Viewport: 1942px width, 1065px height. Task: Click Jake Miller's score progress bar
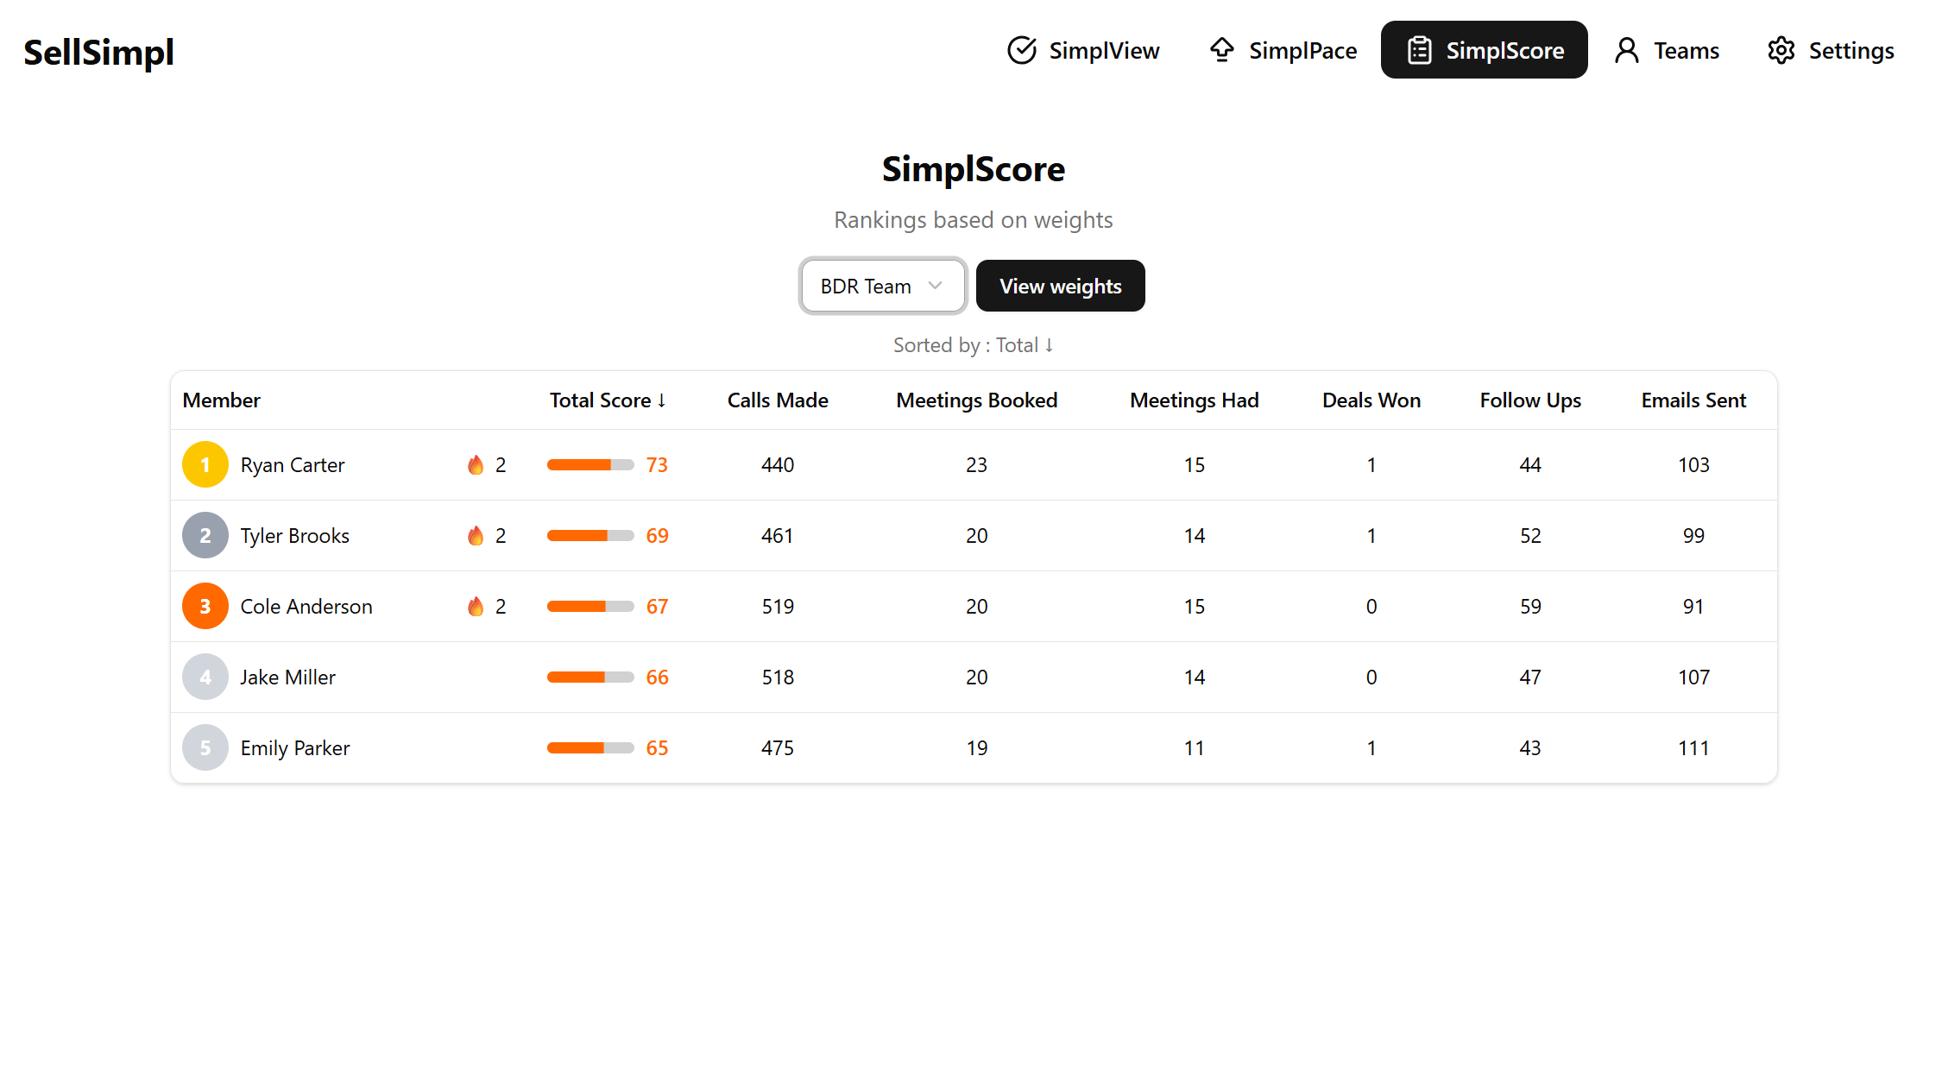[592, 677]
